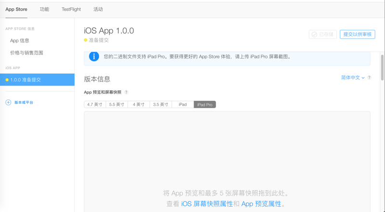The height and width of the screenshot is (212, 385).
Task: Go to the 活动 tab
Action: (x=98, y=9)
